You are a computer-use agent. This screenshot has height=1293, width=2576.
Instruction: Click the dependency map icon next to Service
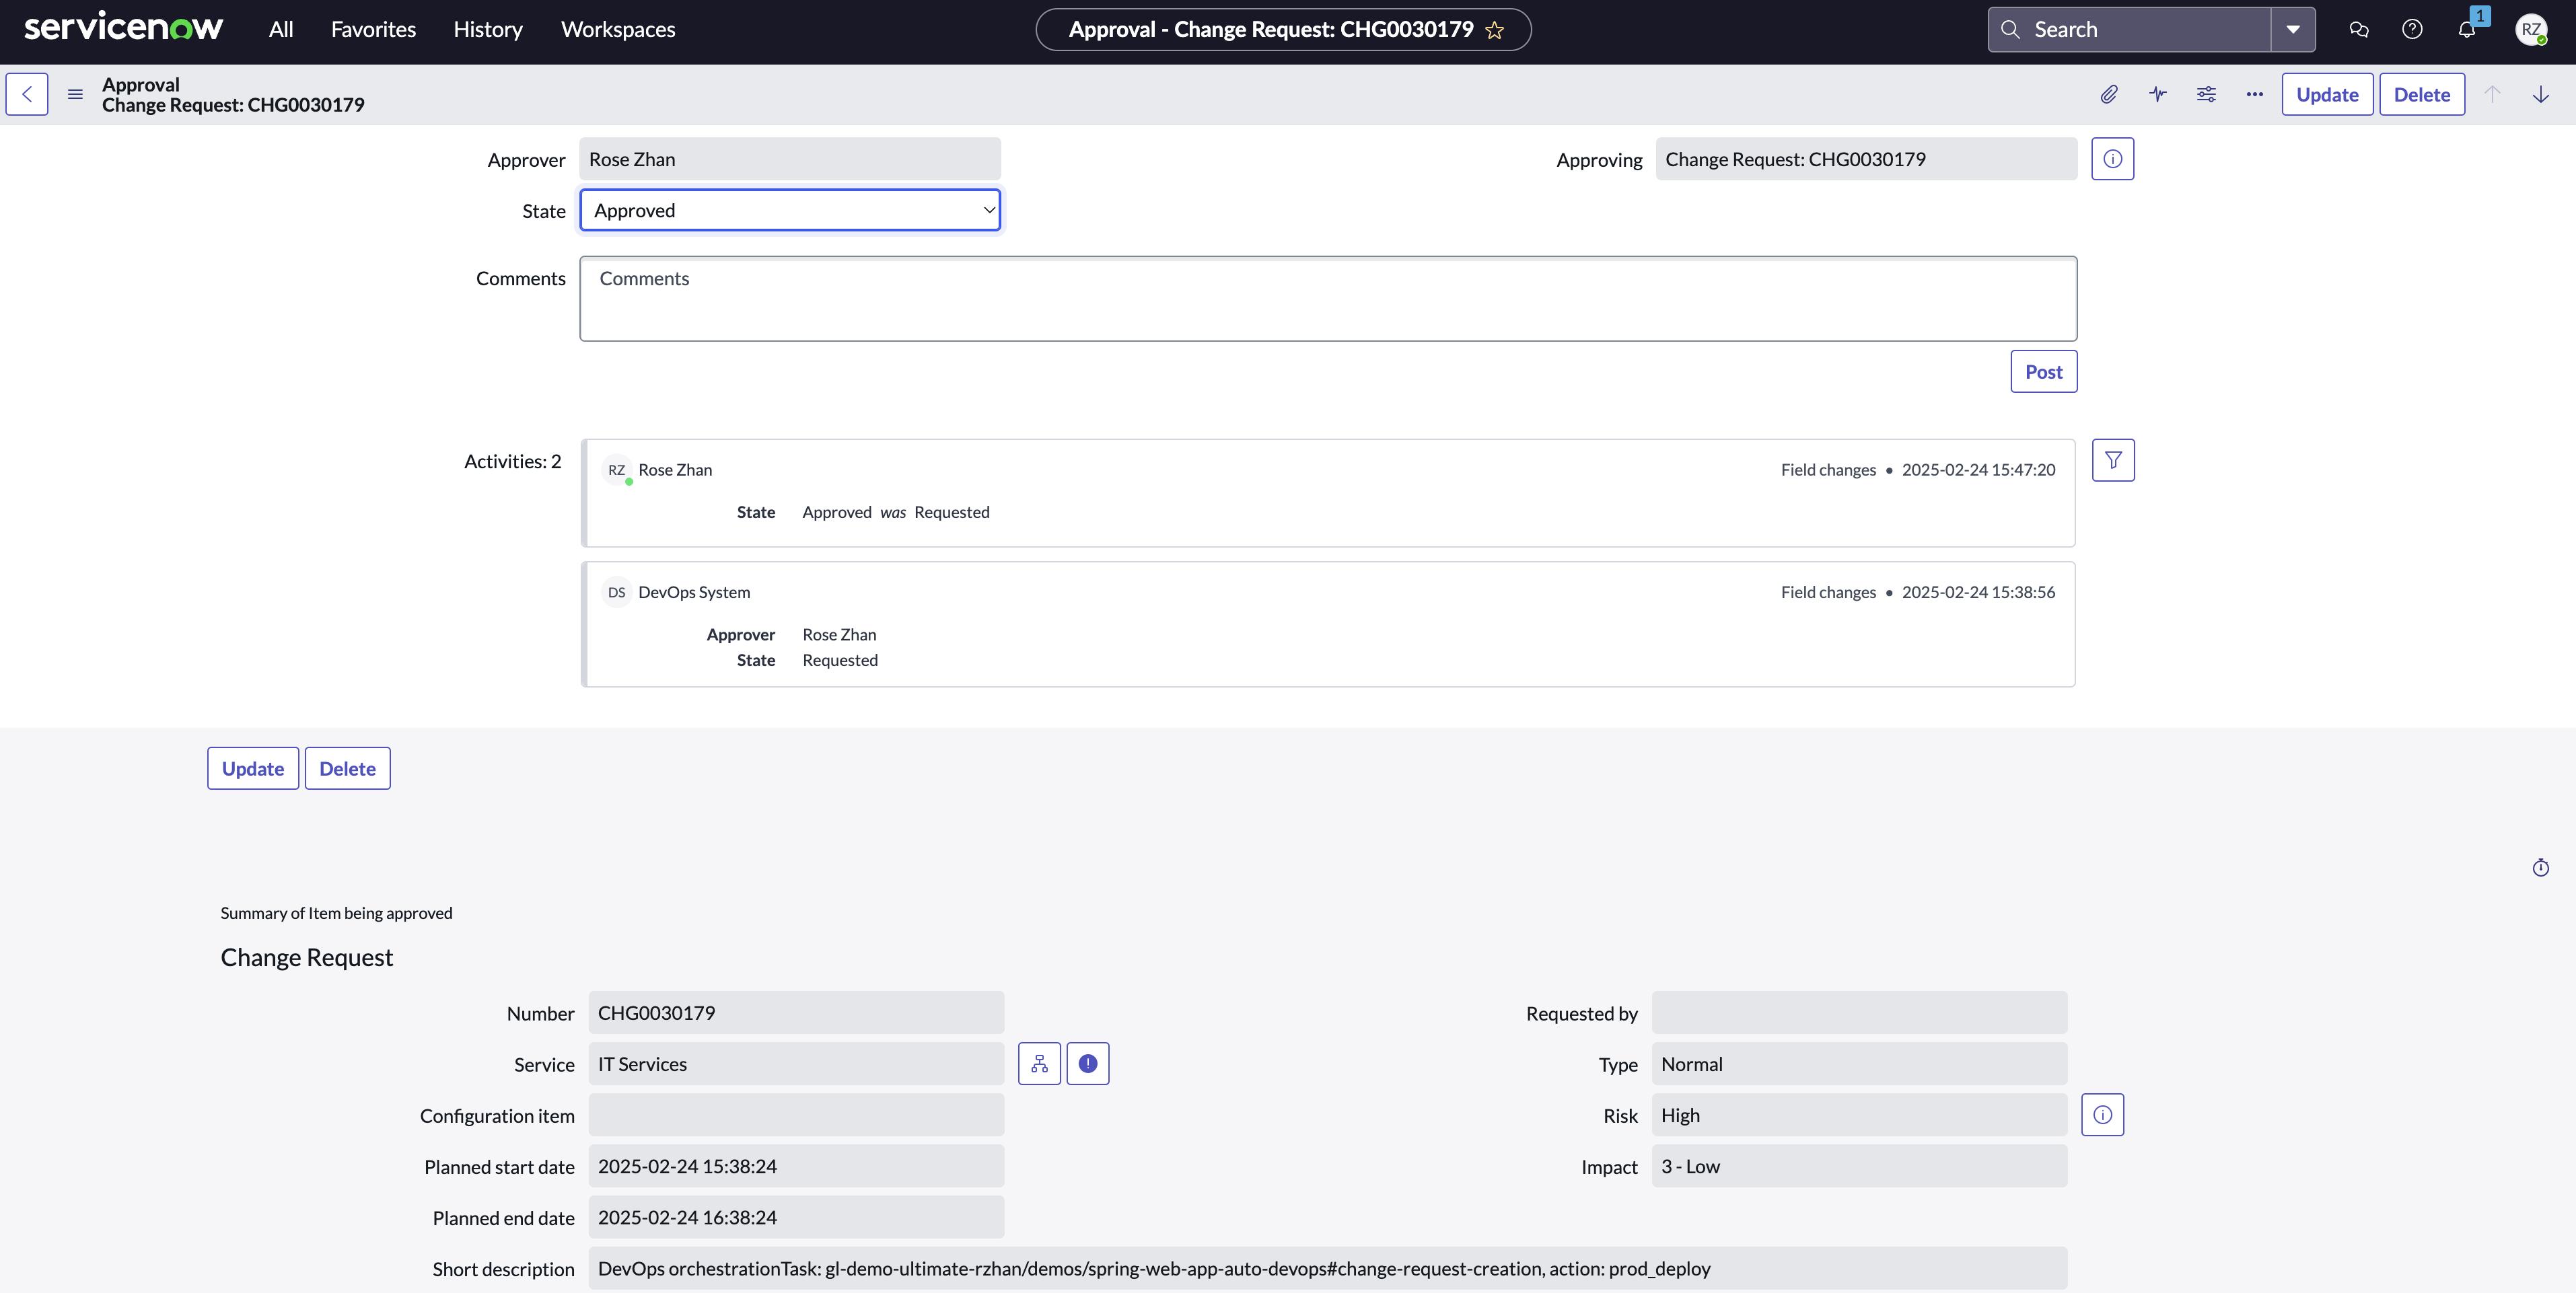point(1039,1063)
